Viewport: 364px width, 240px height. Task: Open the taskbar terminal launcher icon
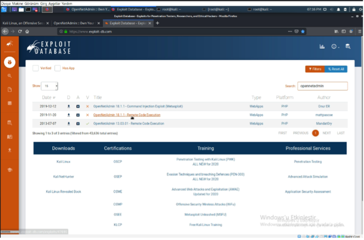click(28, 10)
